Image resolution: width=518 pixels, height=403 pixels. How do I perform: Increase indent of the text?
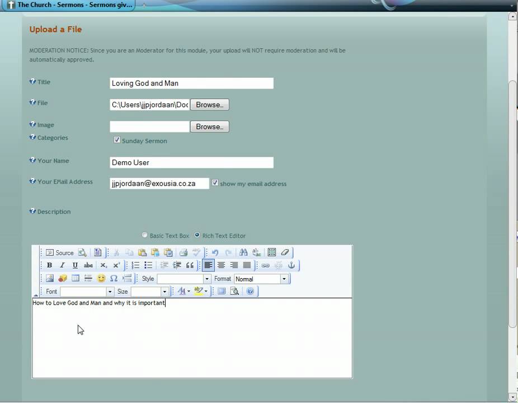177,265
